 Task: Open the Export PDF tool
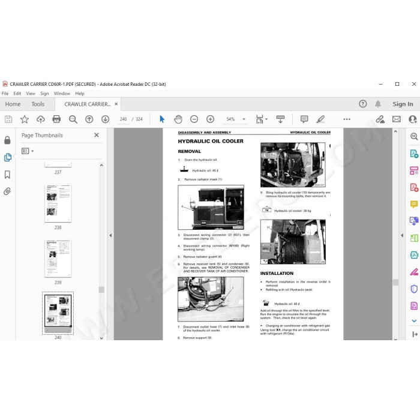coord(414,154)
